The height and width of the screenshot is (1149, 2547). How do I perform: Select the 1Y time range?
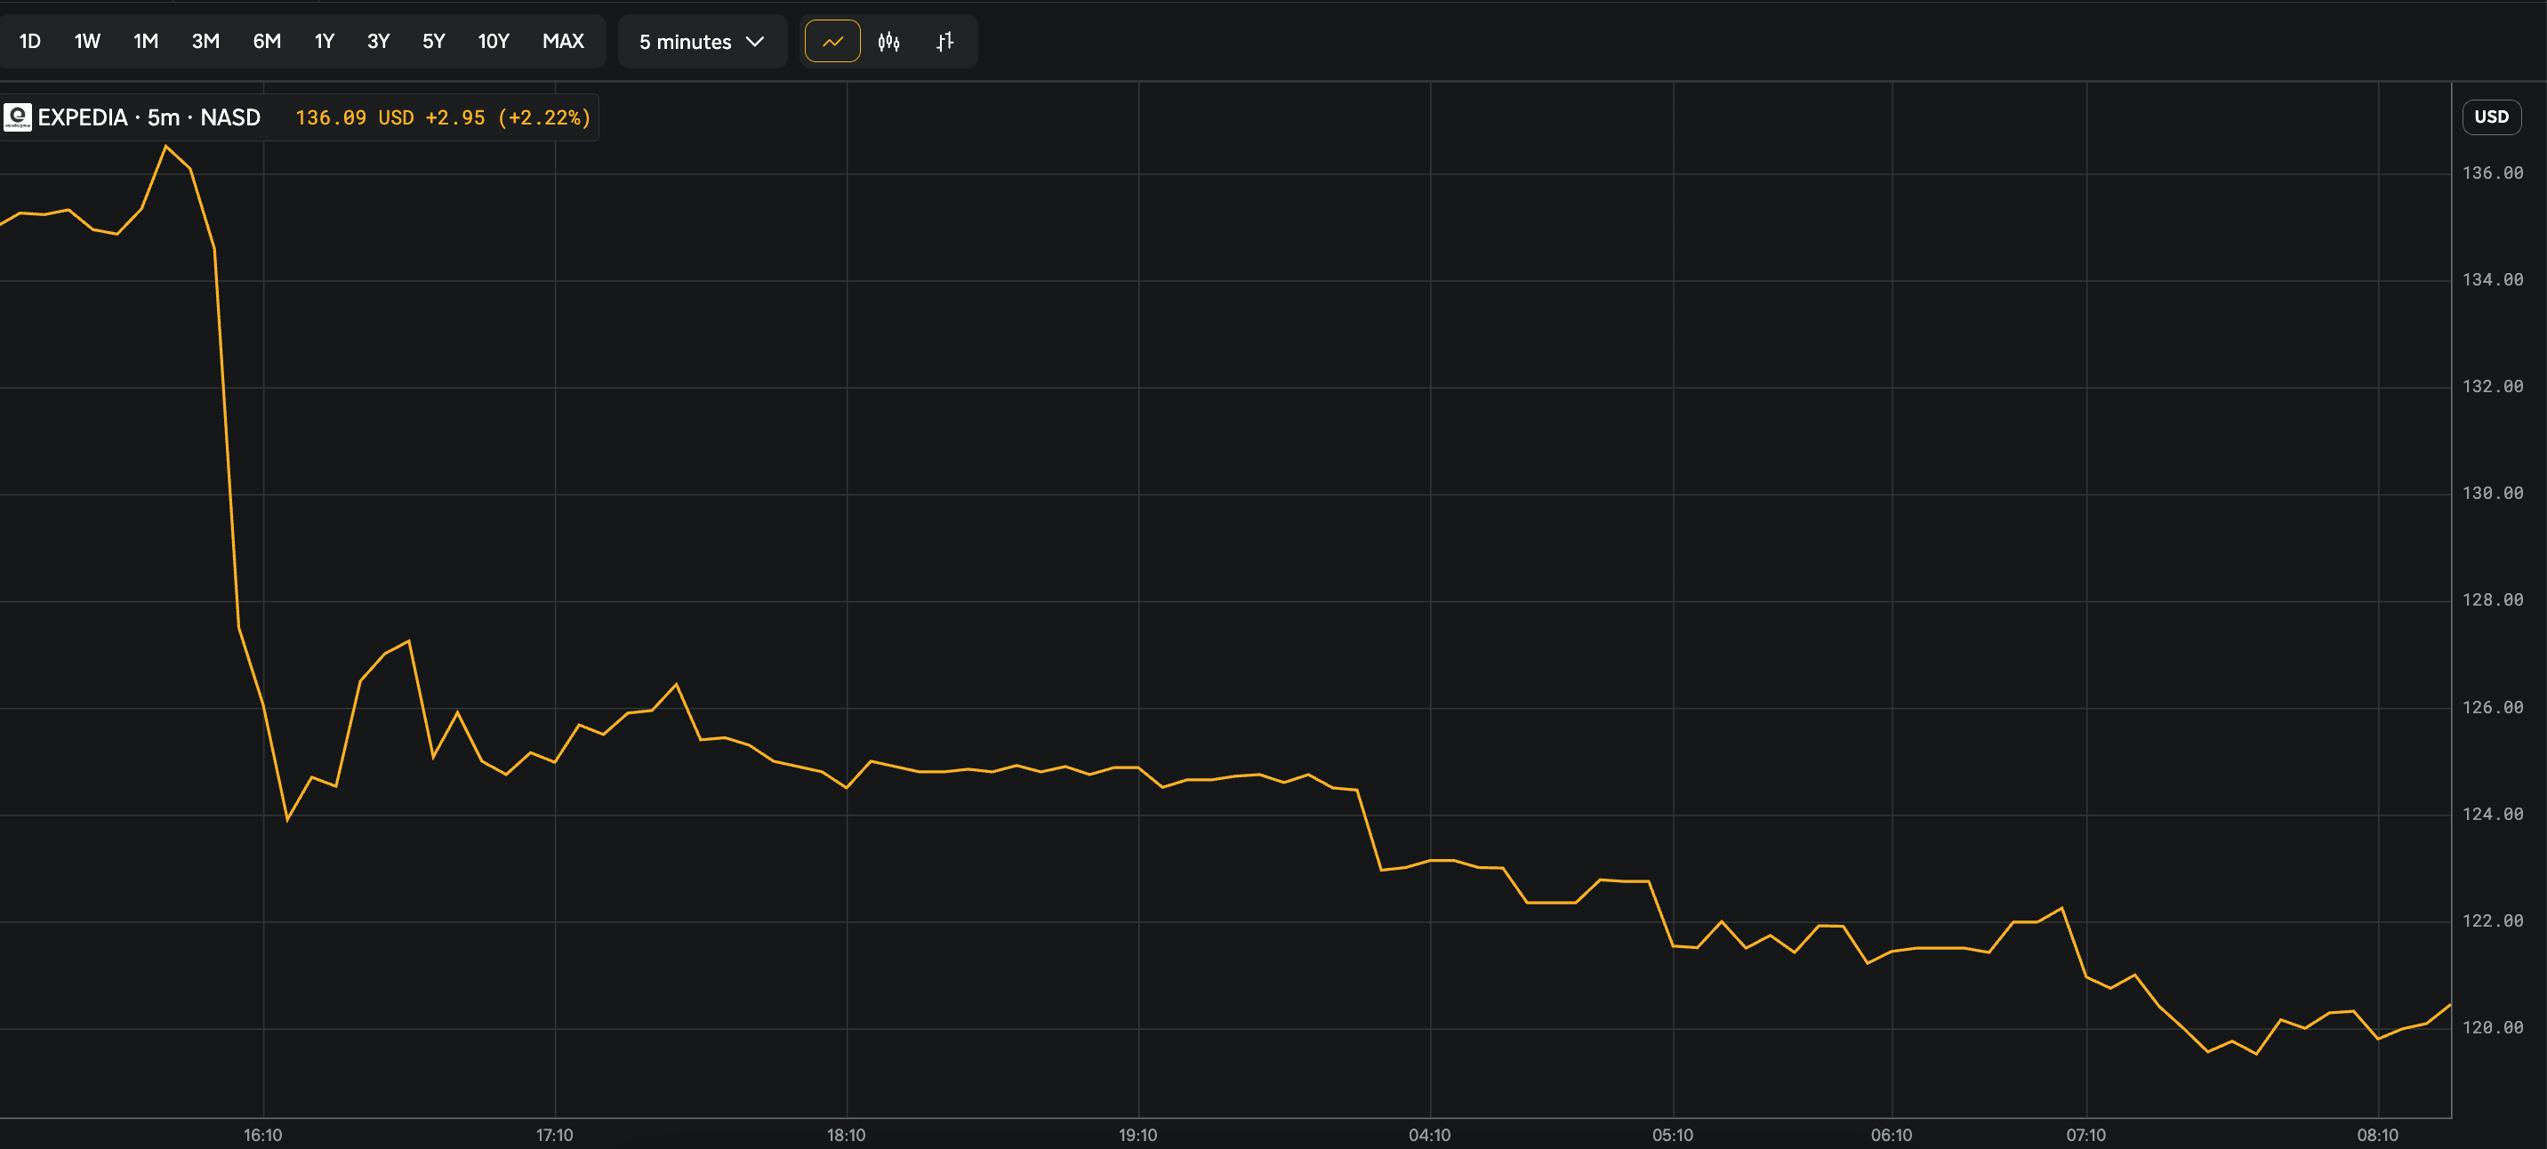pyautogui.click(x=325, y=42)
